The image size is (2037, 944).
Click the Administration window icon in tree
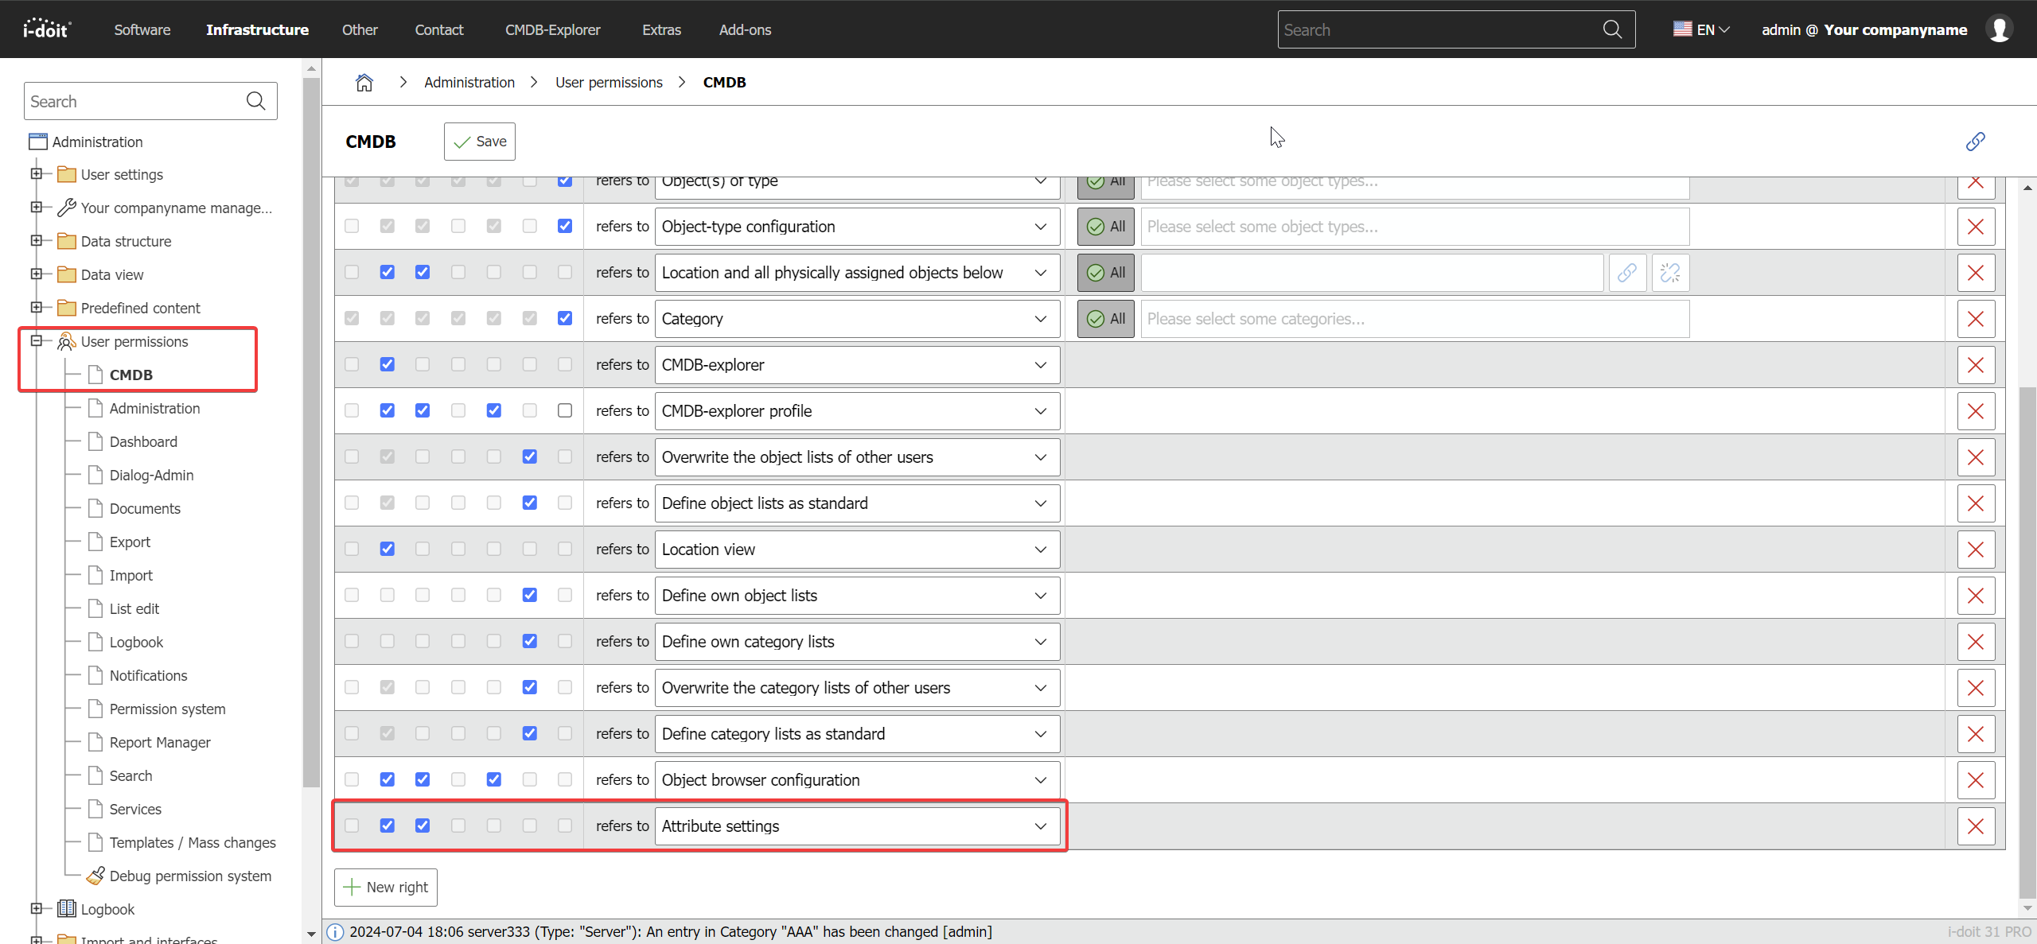(x=37, y=142)
